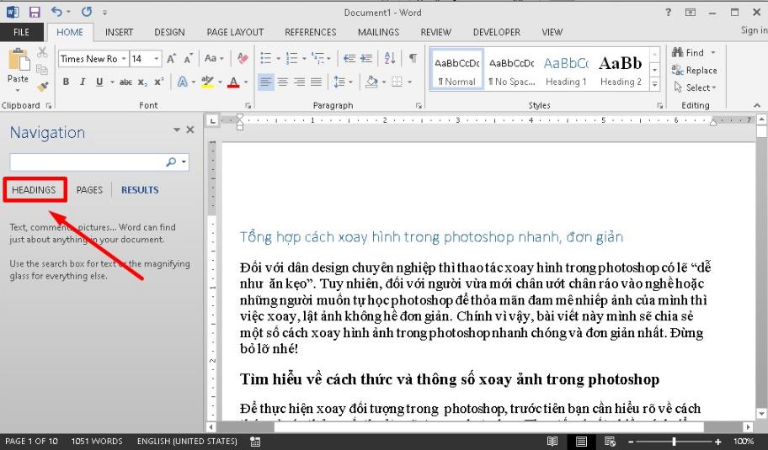Show or hide paragraph marks
Screen dimensions: 768x450
tap(413, 58)
